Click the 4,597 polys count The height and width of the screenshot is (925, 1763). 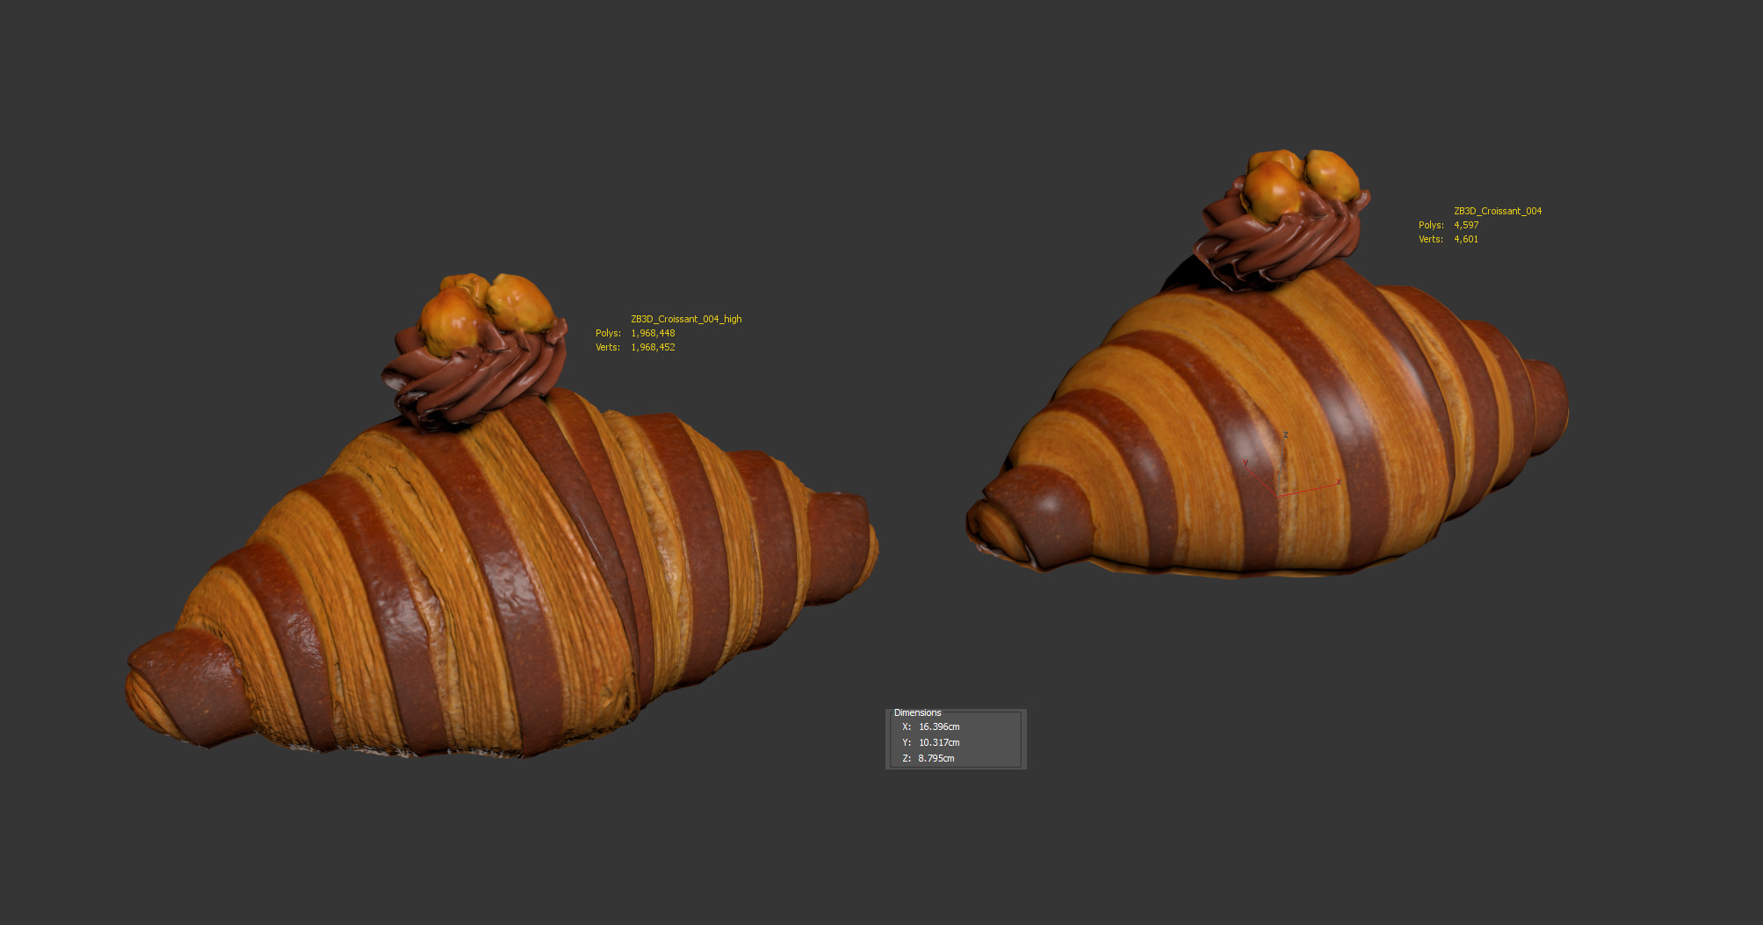point(1466,225)
